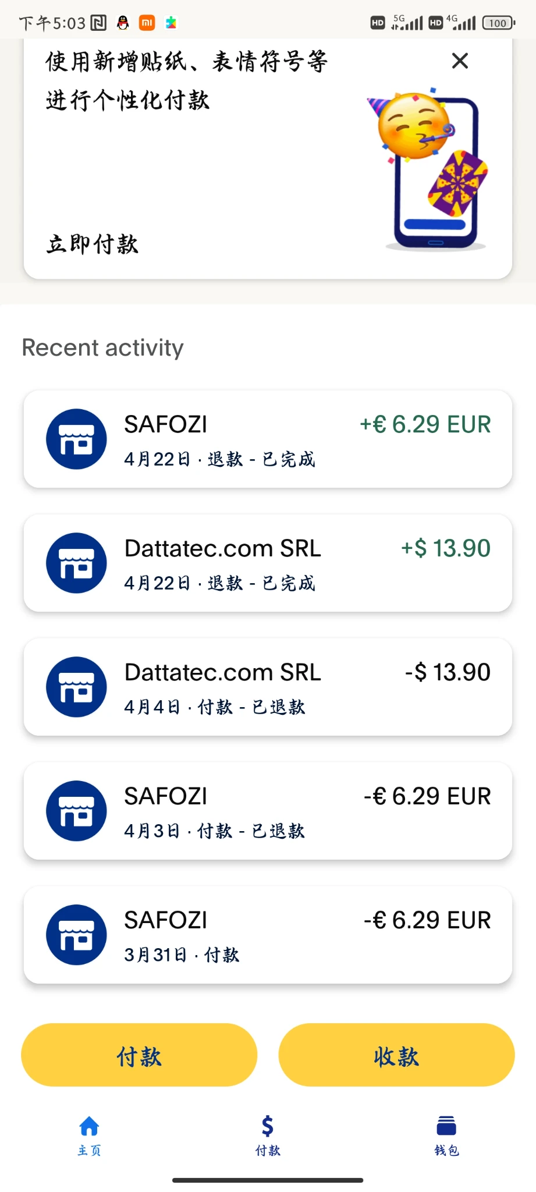The height and width of the screenshot is (1192, 536).
Task: Tap the 立即付款 link on promo card
Action: [x=93, y=244]
